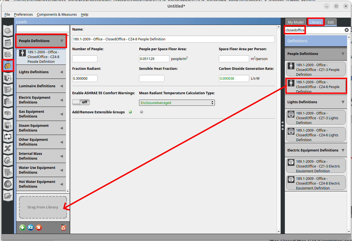This screenshot has height=241, width=352.
Task: Click the Fraction Radiant input field
Action: pyautogui.click(x=85, y=79)
